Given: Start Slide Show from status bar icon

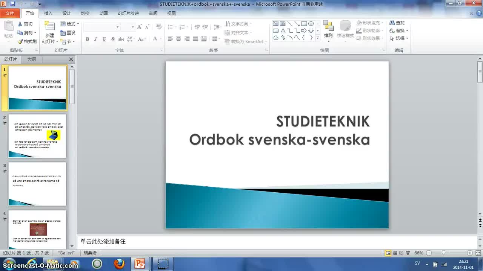Looking at the screenshot, I should click(x=408, y=253).
